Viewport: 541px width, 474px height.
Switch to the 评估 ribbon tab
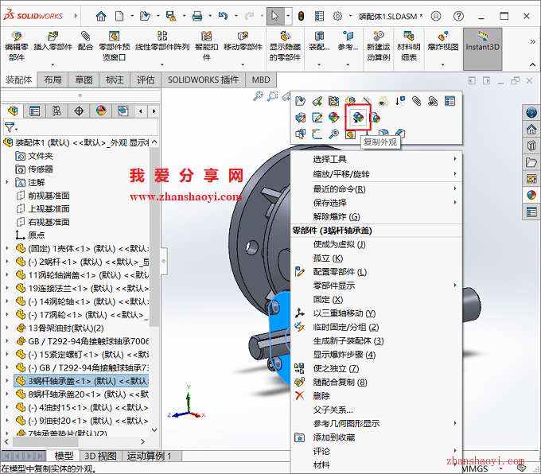pyautogui.click(x=146, y=80)
